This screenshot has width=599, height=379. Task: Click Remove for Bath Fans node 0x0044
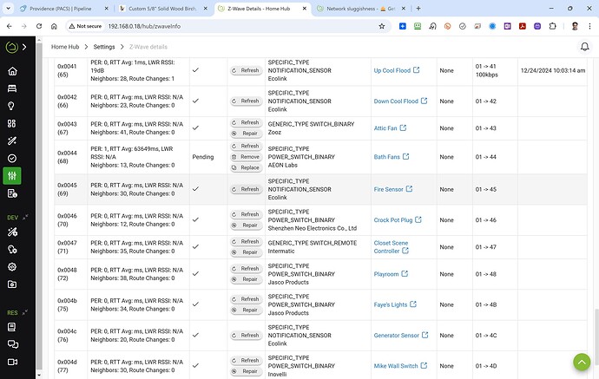tap(246, 157)
